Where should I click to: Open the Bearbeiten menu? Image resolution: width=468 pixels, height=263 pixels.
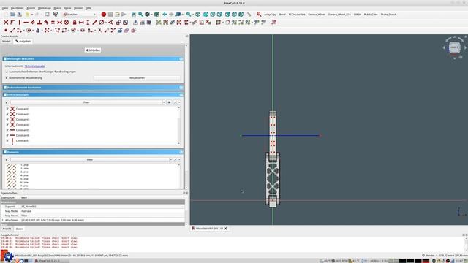pyautogui.click(x=17, y=8)
